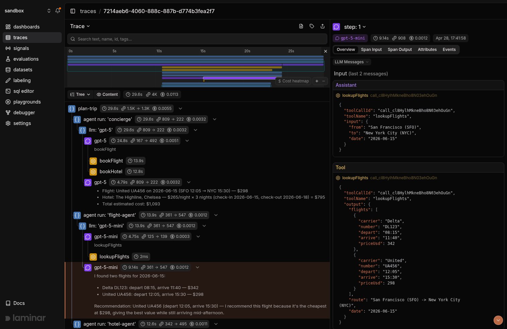Click the agent run 'hotel-agent' span icon
This screenshot has height=329, width=507.
click(77, 324)
